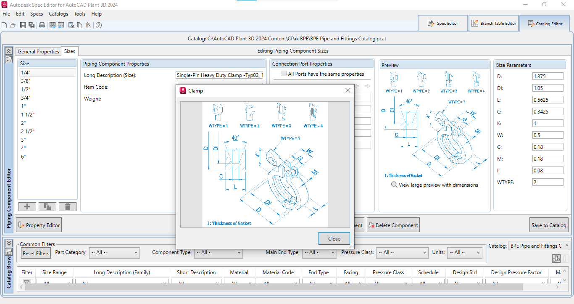Click the Reset Filters button
This screenshot has height=304, width=574.
tap(36, 253)
